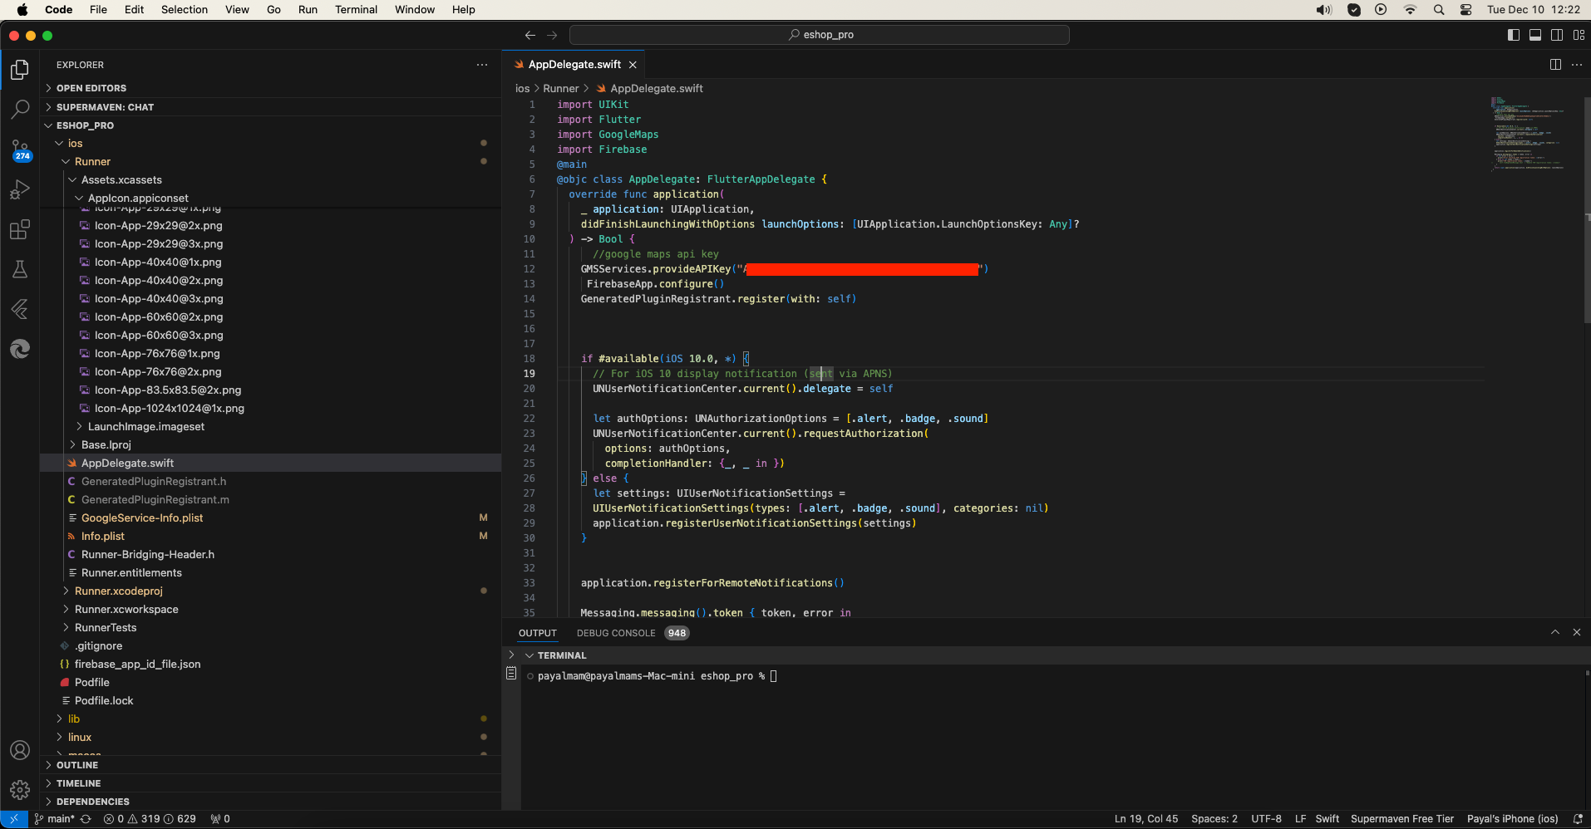Expand the Open Editors section

click(271, 88)
